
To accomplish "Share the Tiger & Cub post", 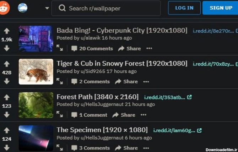I will pyautogui.click(x=126, y=82).
